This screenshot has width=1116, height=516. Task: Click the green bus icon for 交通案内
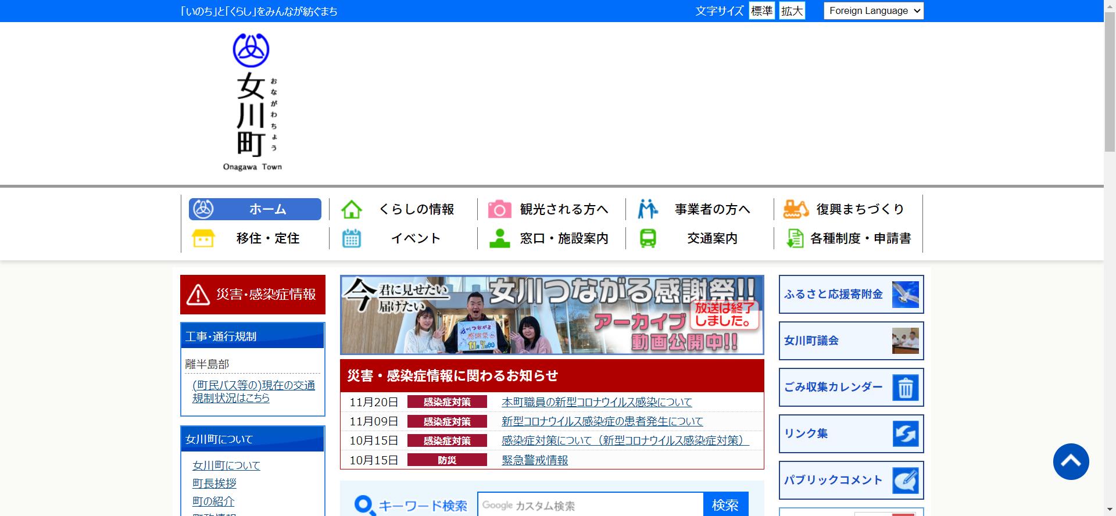648,238
